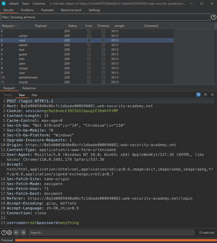Switch to the Positions tab
The image size is (217, 243).
click(x=27, y=10)
